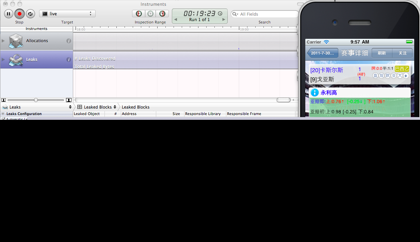Select the Allocations instrument icon
Image resolution: width=420 pixels, height=242 pixels.
coord(16,41)
